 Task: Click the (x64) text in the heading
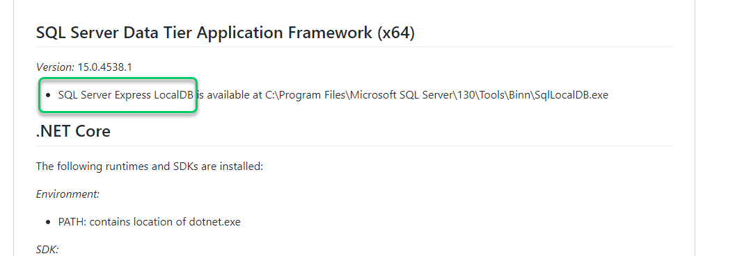pos(396,33)
